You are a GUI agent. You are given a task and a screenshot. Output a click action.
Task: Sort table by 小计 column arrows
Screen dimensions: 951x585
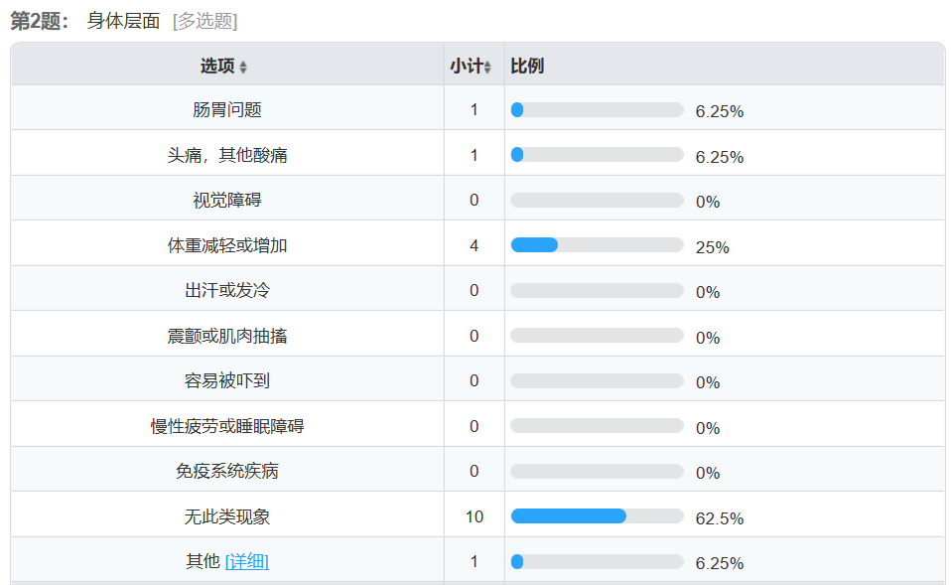pos(487,68)
